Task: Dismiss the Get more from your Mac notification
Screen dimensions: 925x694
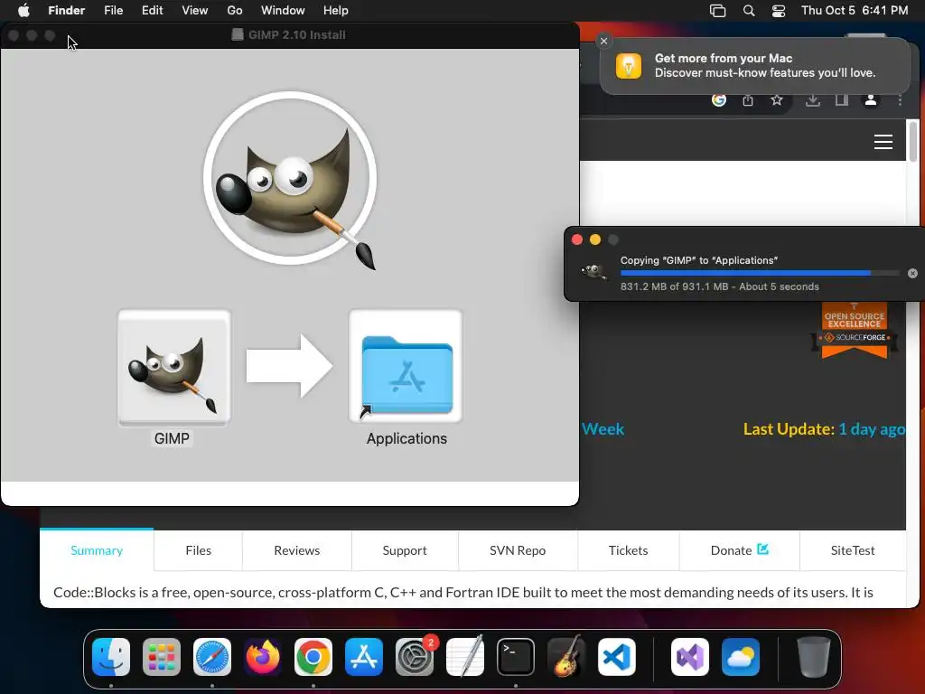Action: 603,41
